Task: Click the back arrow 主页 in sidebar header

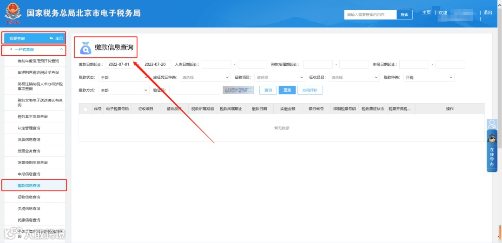Action: 56,38
